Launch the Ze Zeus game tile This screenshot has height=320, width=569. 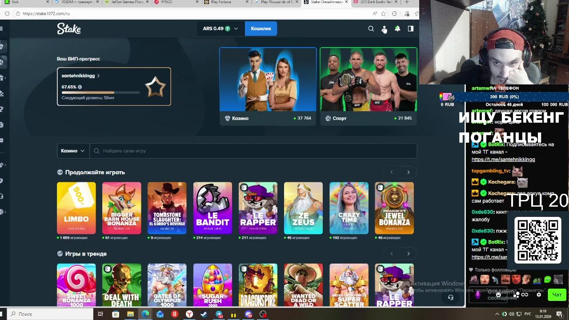(x=303, y=208)
